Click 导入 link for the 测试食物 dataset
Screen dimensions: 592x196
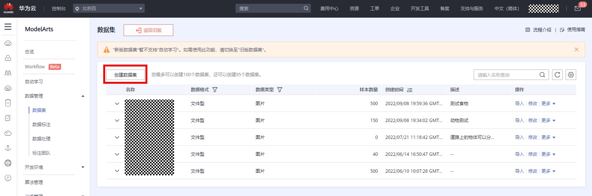pos(519,104)
